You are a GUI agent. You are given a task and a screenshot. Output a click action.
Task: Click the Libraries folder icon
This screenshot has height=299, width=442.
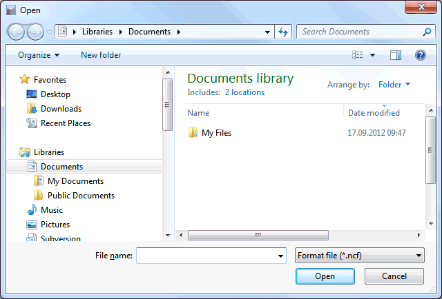[25, 152]
